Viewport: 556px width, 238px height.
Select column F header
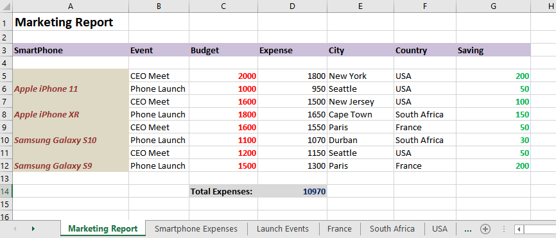click(425, 6)
